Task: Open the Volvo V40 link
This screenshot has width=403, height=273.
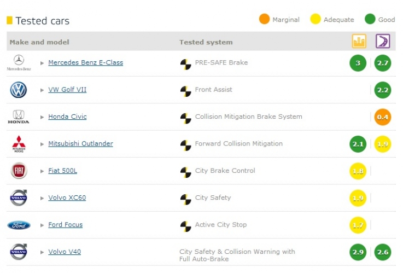Action: (65, 252)
